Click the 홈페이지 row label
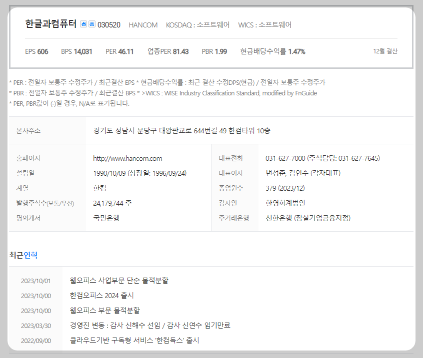Viewport: 423px width, 358px height. pos(28,158)
